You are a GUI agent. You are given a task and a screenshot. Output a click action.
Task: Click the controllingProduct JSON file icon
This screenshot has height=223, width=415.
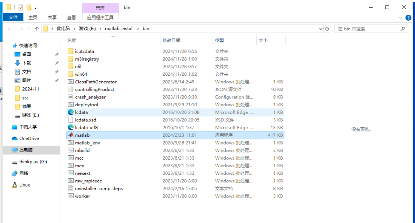coord(70,89)
